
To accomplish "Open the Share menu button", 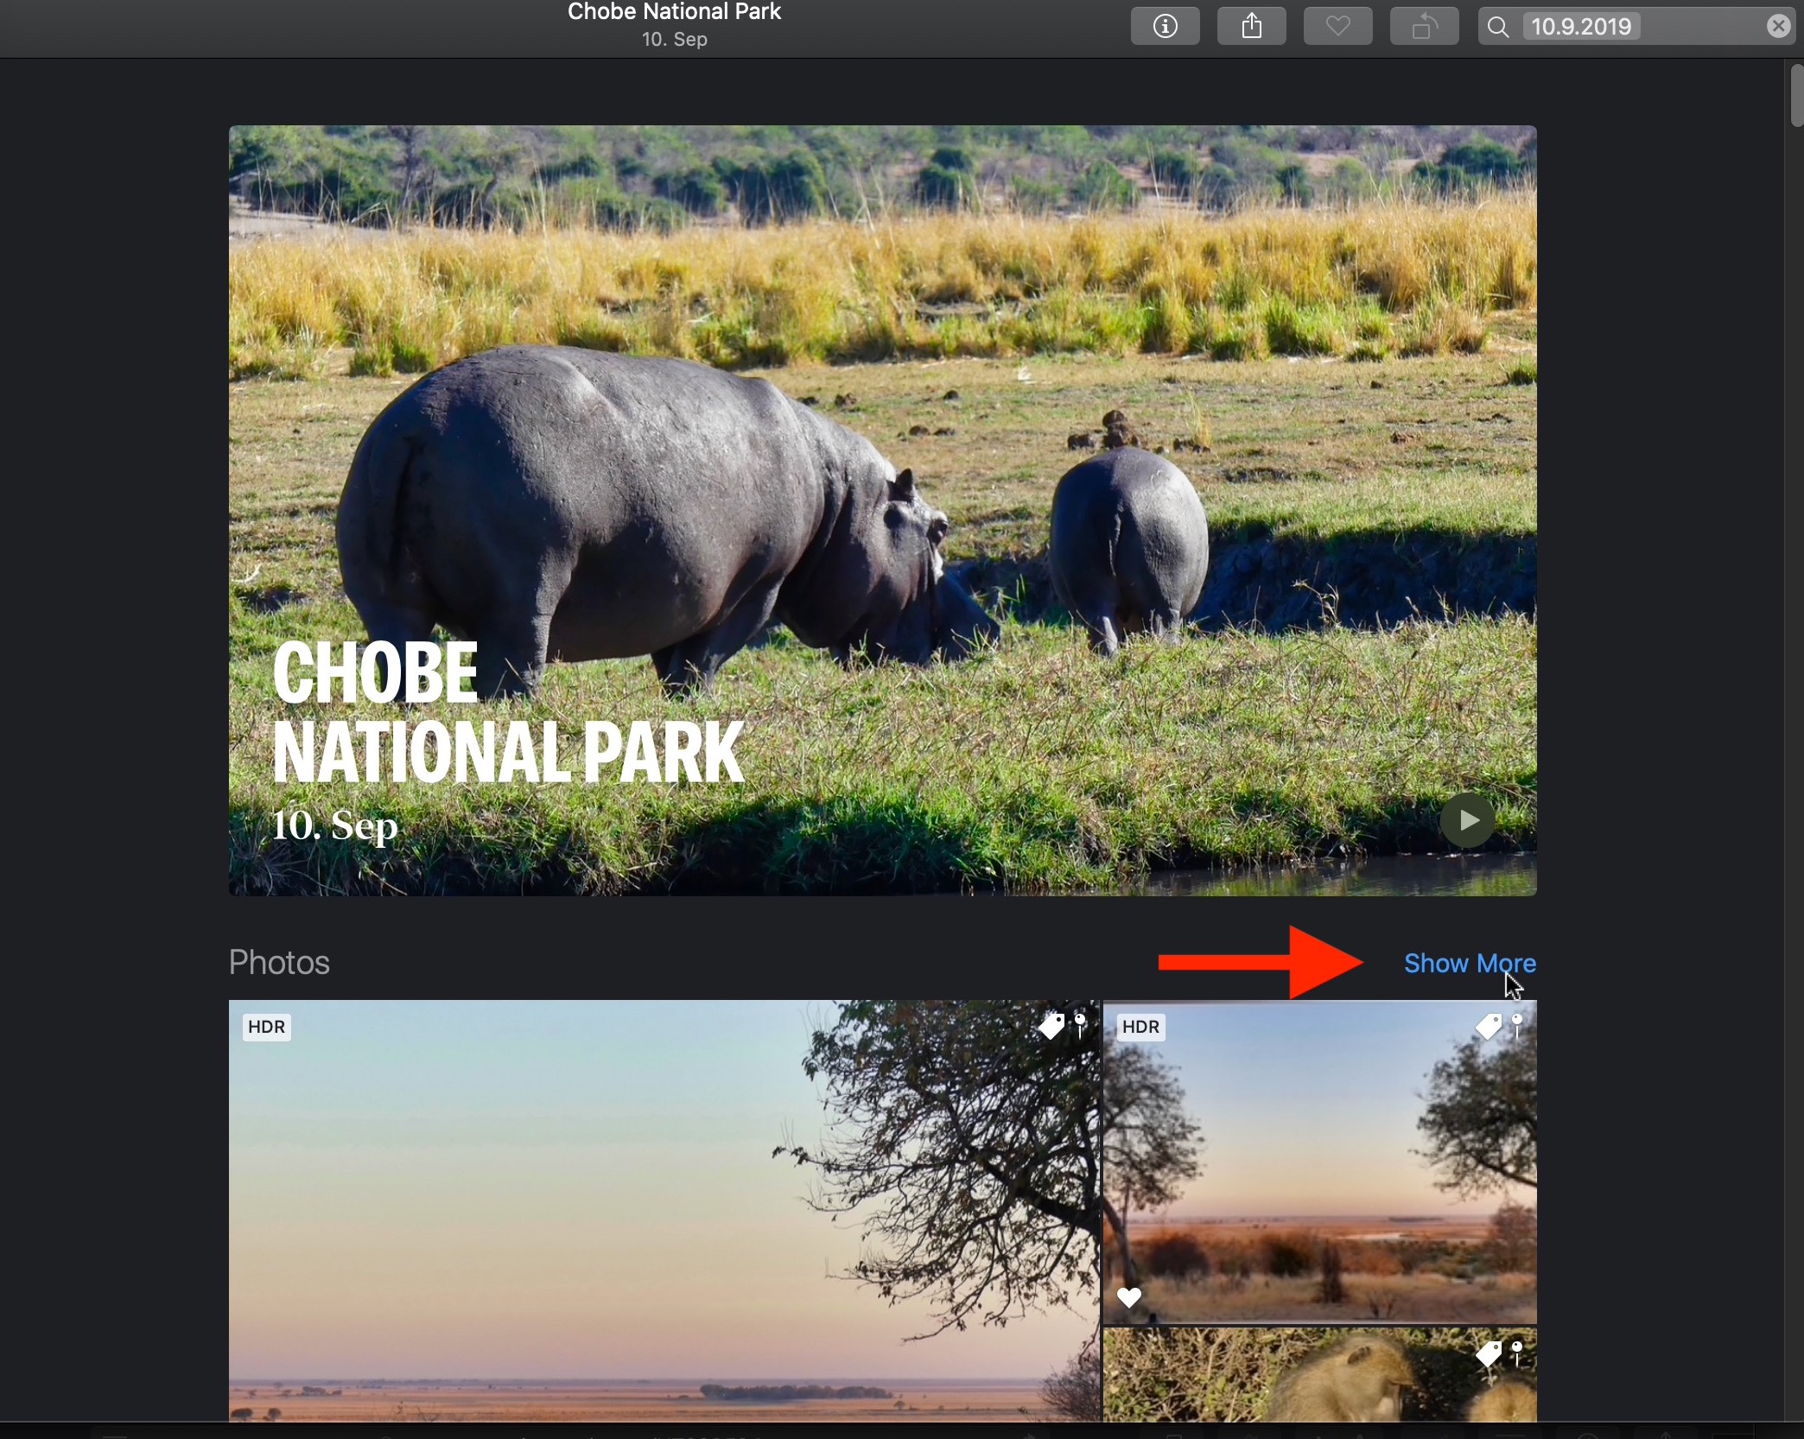I will [x=1251, y=27].
